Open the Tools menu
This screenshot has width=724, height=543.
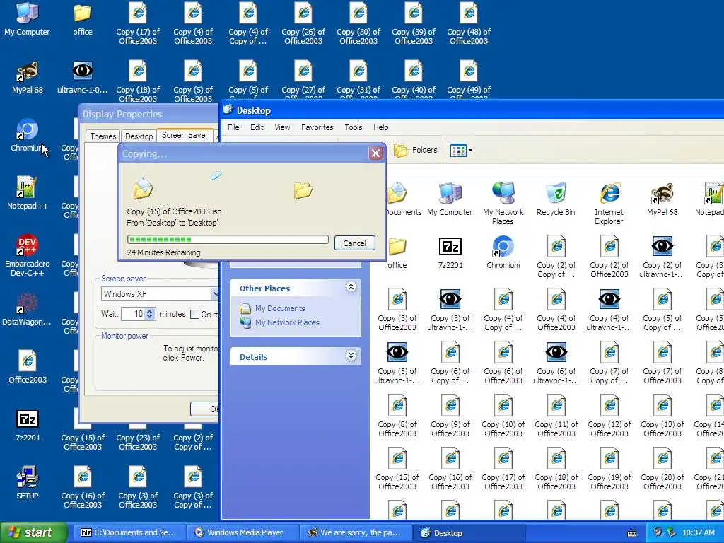tap(354, 127)
